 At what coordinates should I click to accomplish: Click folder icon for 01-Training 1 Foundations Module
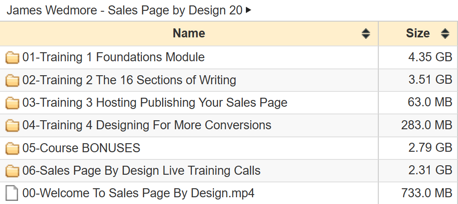click(x=12, y=57)
